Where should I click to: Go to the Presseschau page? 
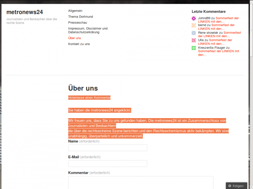(x=77, y=23)
